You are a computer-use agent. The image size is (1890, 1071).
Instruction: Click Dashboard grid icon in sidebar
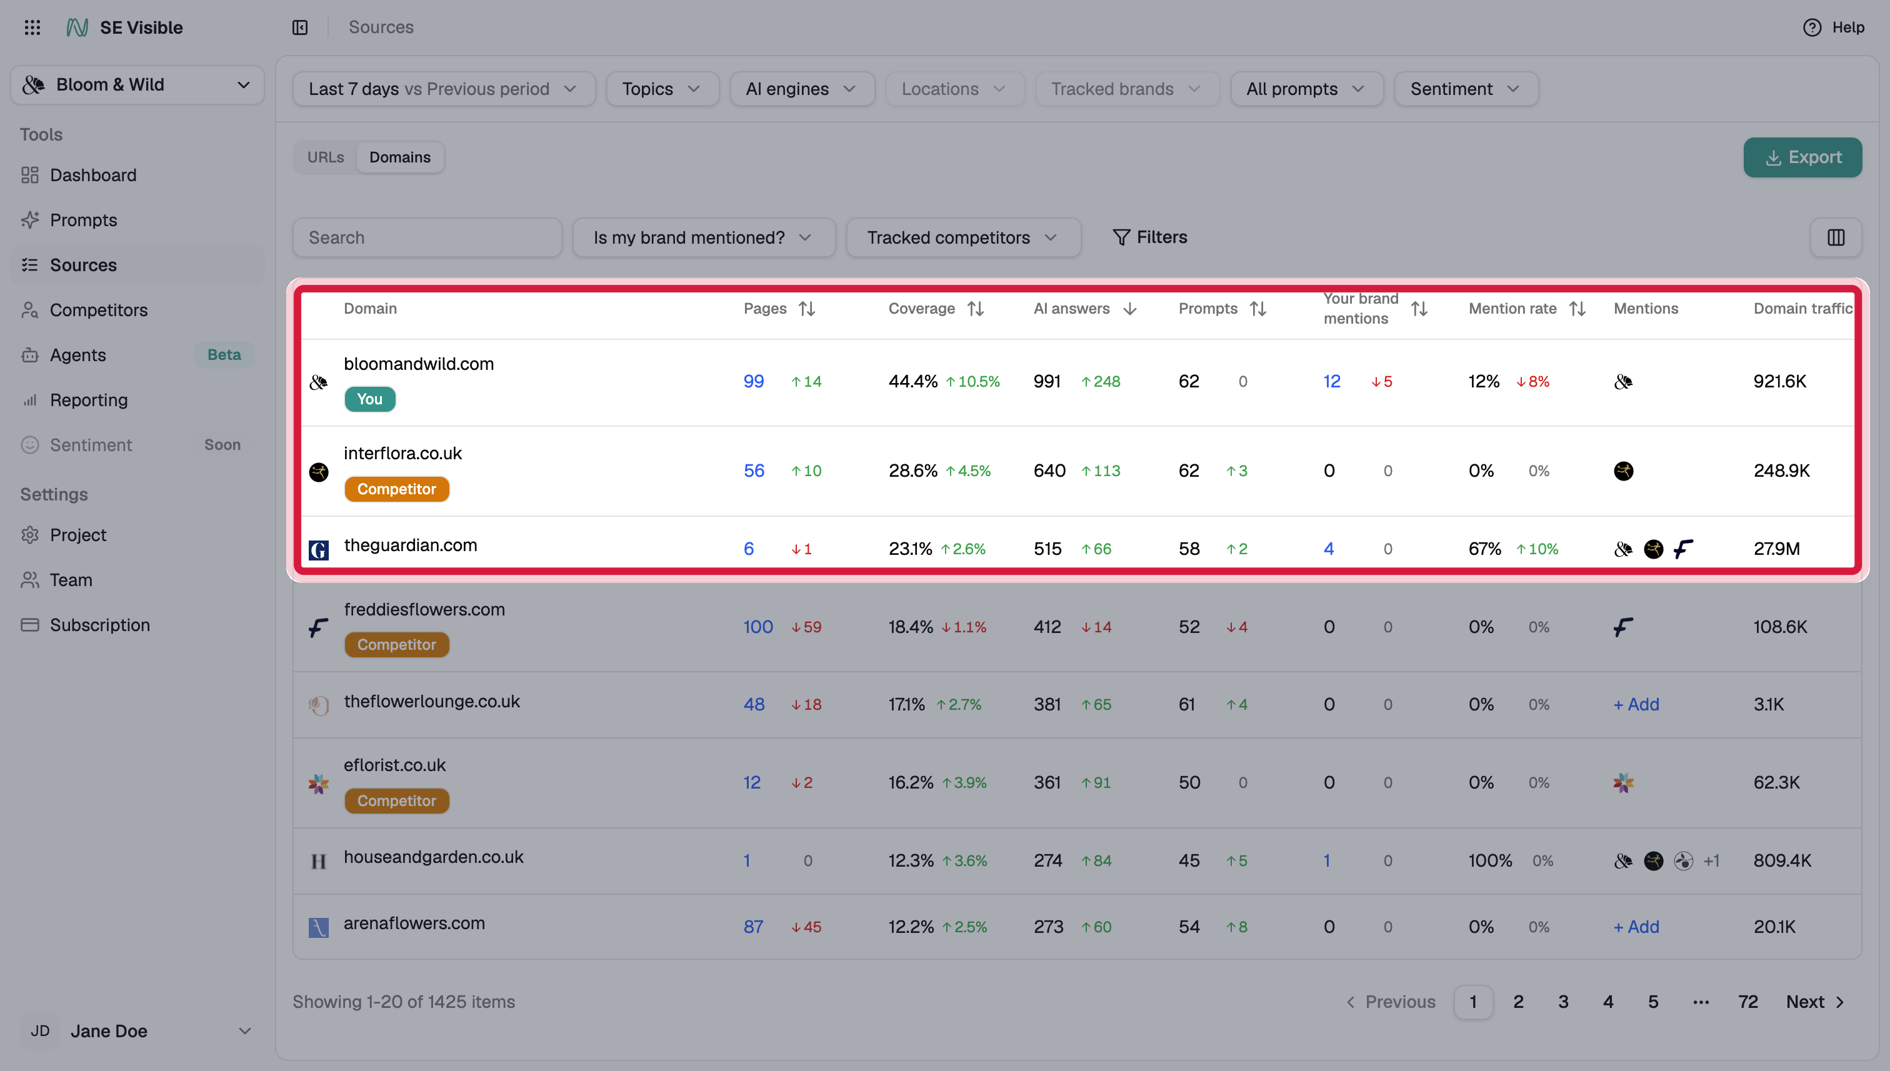(x=30, y=175)
